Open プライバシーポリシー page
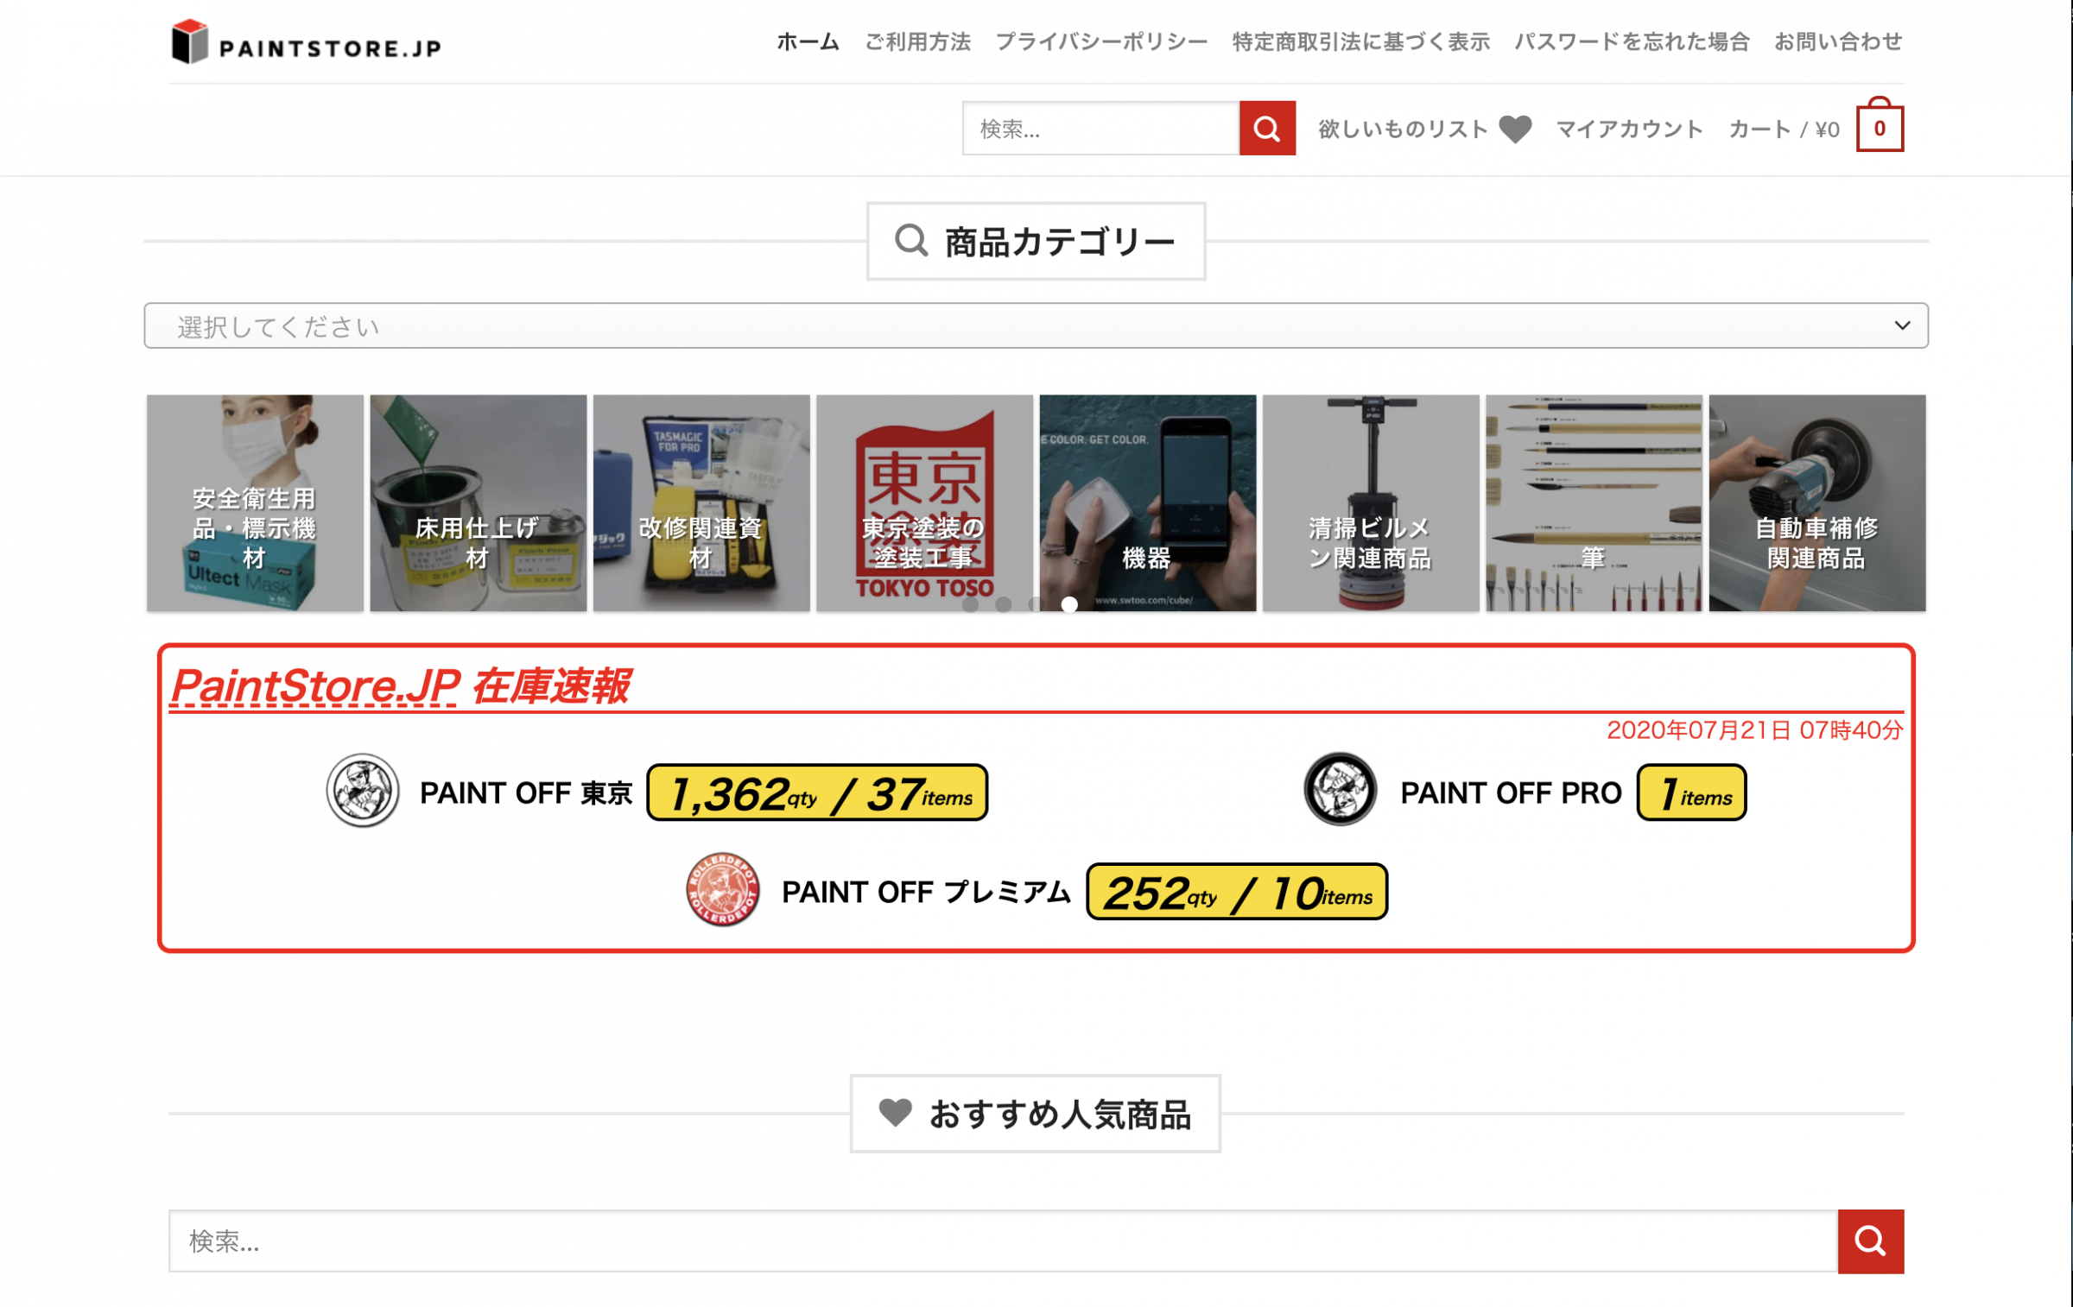Viewport: 2073px width, 1307px height. click(x=1101, y=41)
